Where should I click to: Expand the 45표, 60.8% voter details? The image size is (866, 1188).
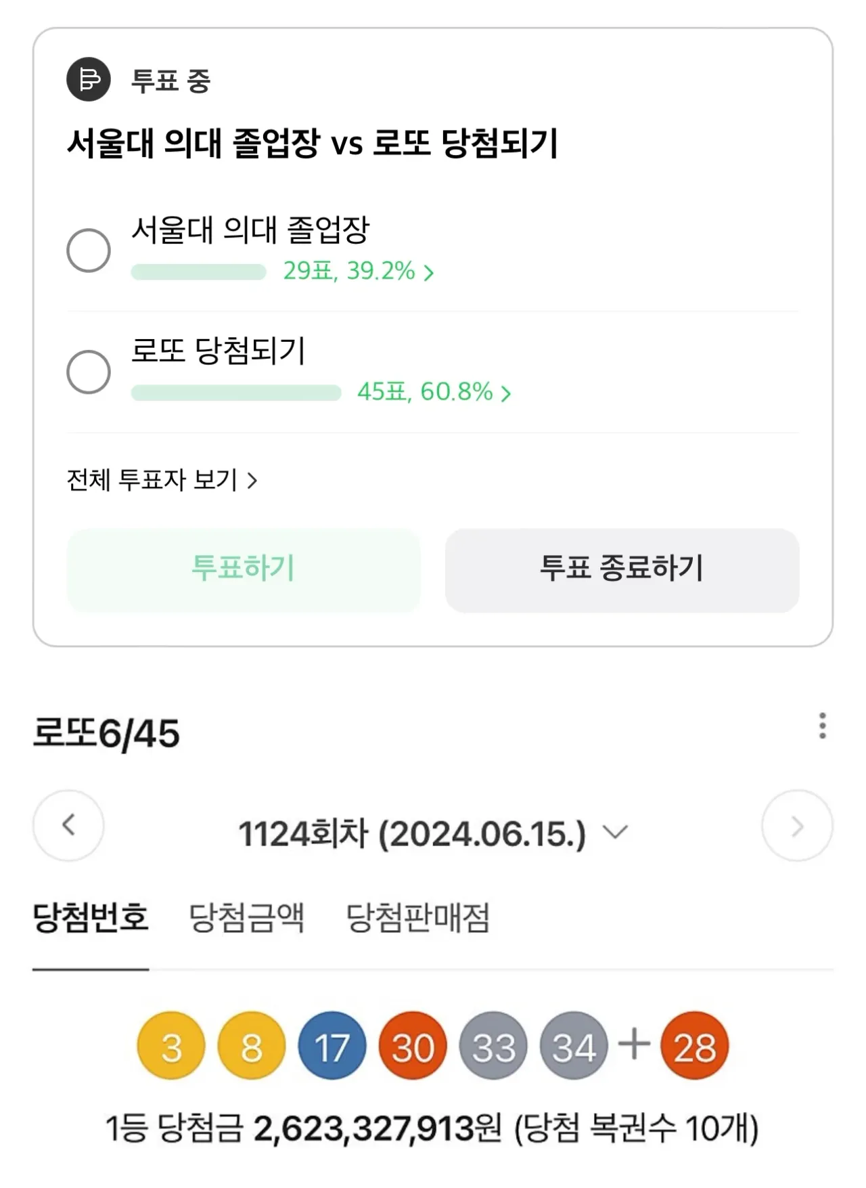pos(434,393)
